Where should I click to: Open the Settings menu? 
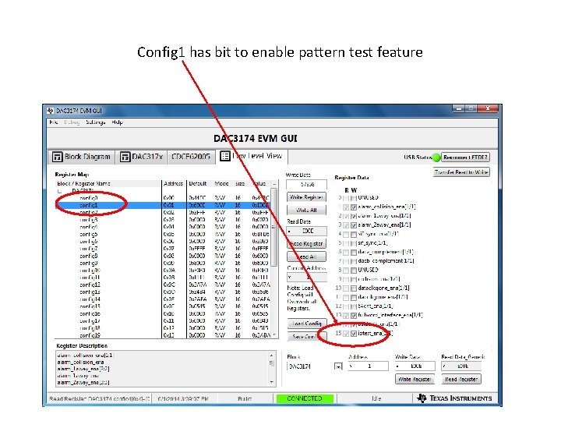click(96, 122)
